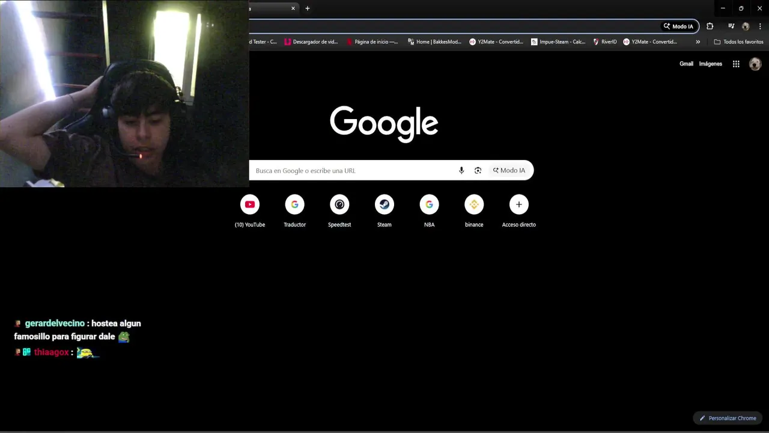Click the thiaagox username in chat

(x=51, y=352)
